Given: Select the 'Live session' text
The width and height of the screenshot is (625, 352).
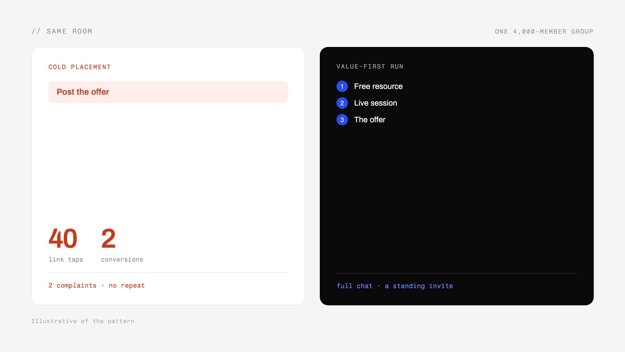Looking at the screenshot, I should (x=376, y=103).
